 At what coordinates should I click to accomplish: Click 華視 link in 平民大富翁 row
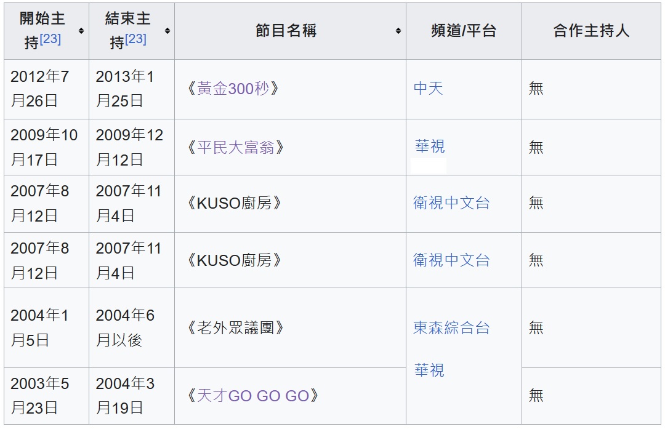(430, 146)
